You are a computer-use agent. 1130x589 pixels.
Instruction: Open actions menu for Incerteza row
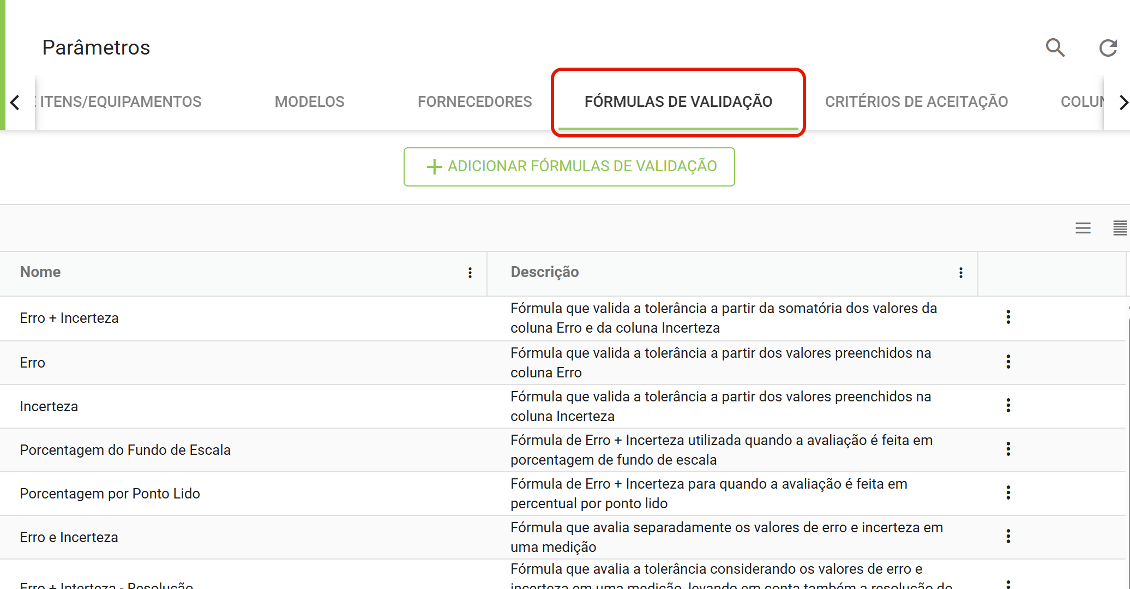pos(1008,405)
